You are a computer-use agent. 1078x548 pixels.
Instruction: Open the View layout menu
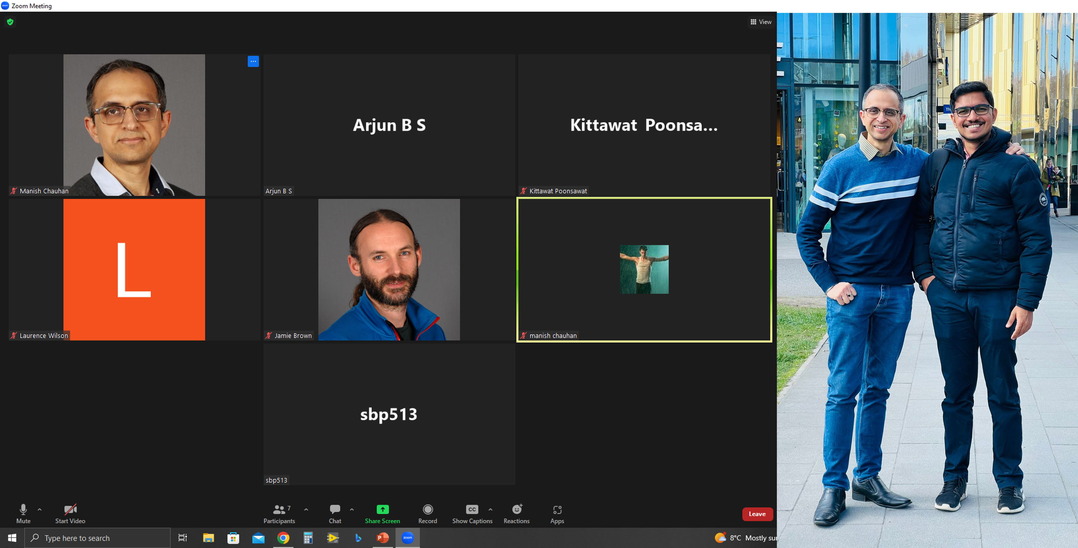pyautogui.click(x=761, y=22)
